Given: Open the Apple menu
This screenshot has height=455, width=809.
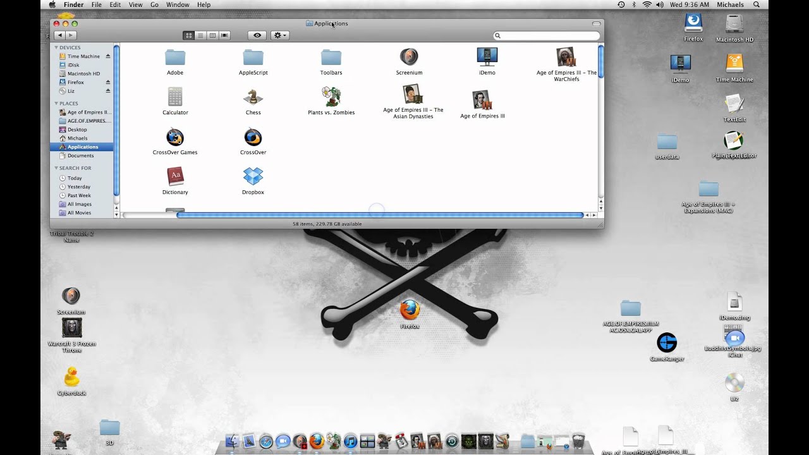Looking at the screenshot, I should pos(52,4).
